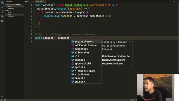This screenshot has width=179, height=101.
Task: Click 'forEach' on line 2
Action: (x=61, y=9)
